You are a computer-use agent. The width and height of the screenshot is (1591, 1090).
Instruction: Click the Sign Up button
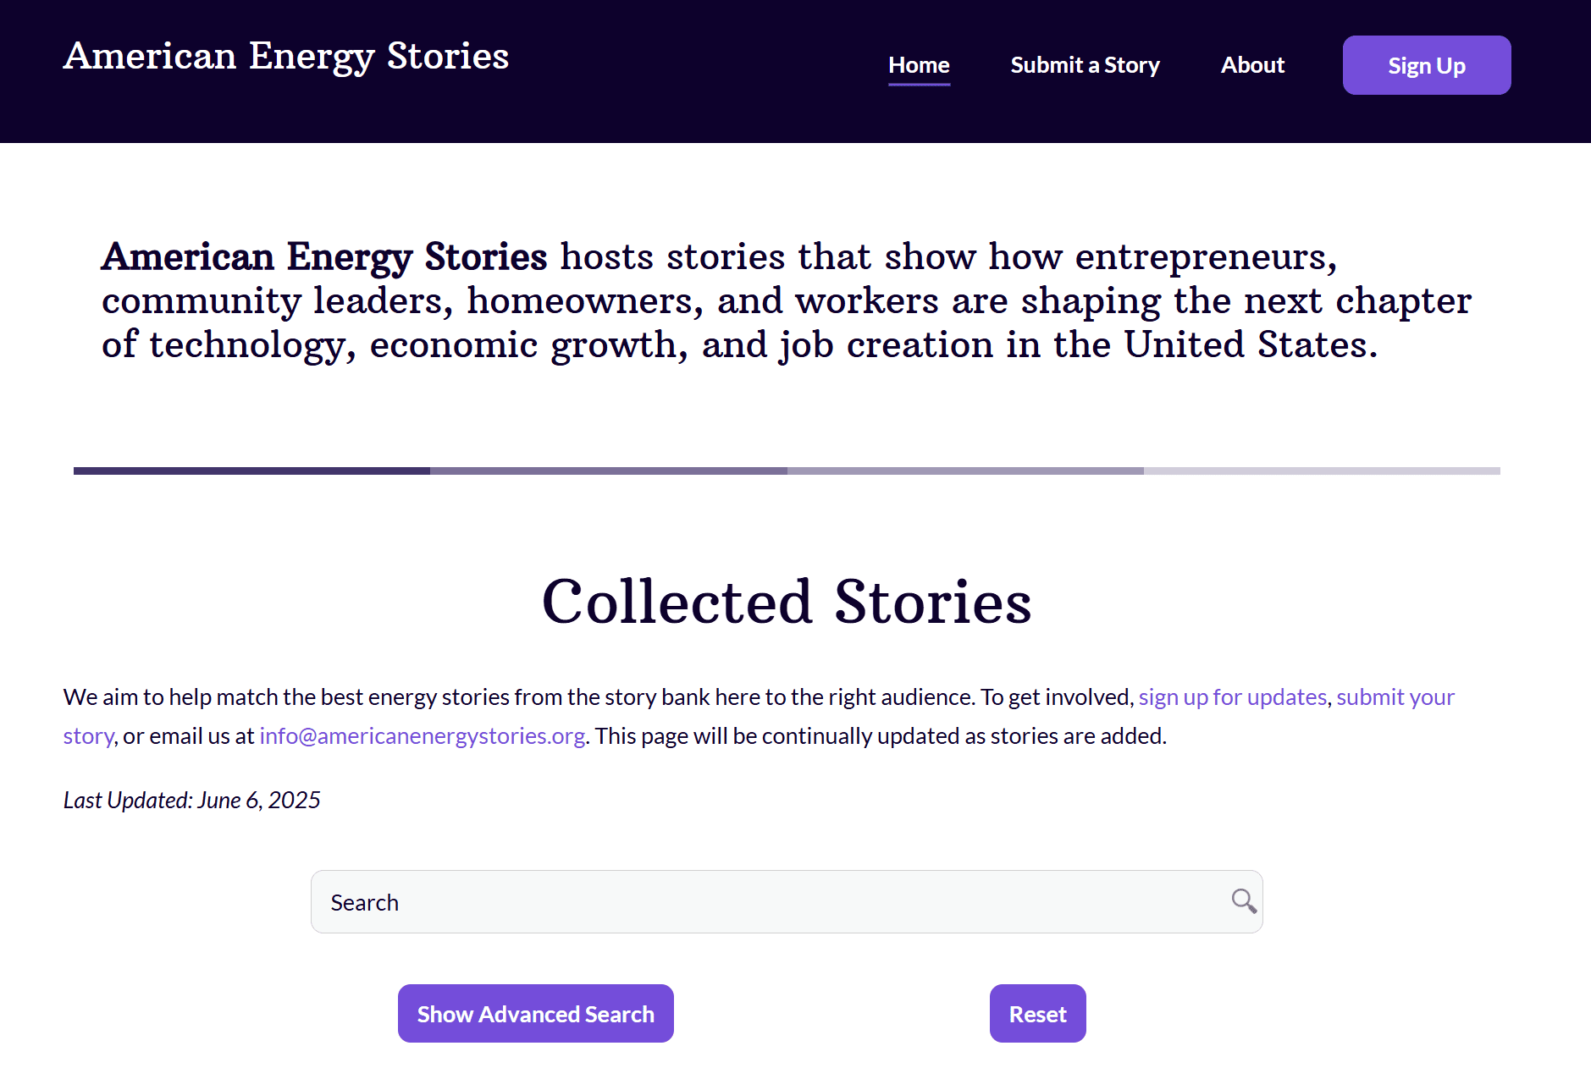point(1427,65)
